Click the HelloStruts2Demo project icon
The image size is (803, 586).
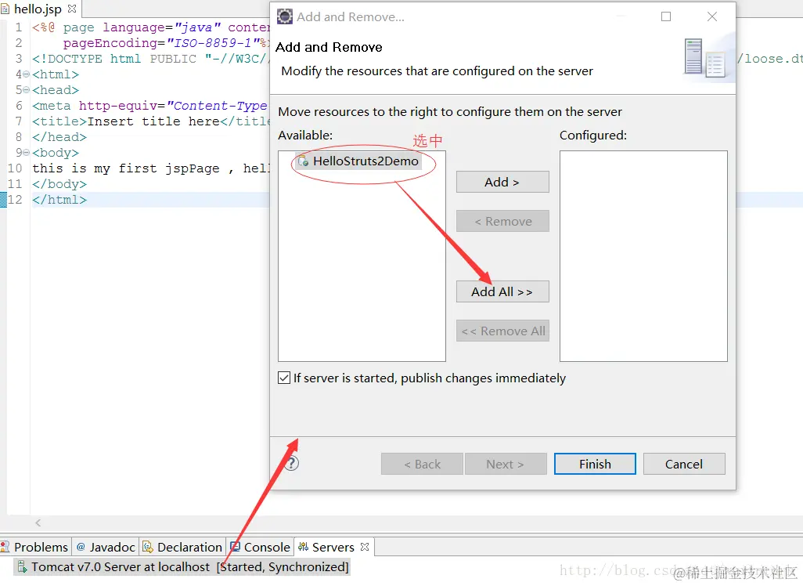tap(303, 161)
